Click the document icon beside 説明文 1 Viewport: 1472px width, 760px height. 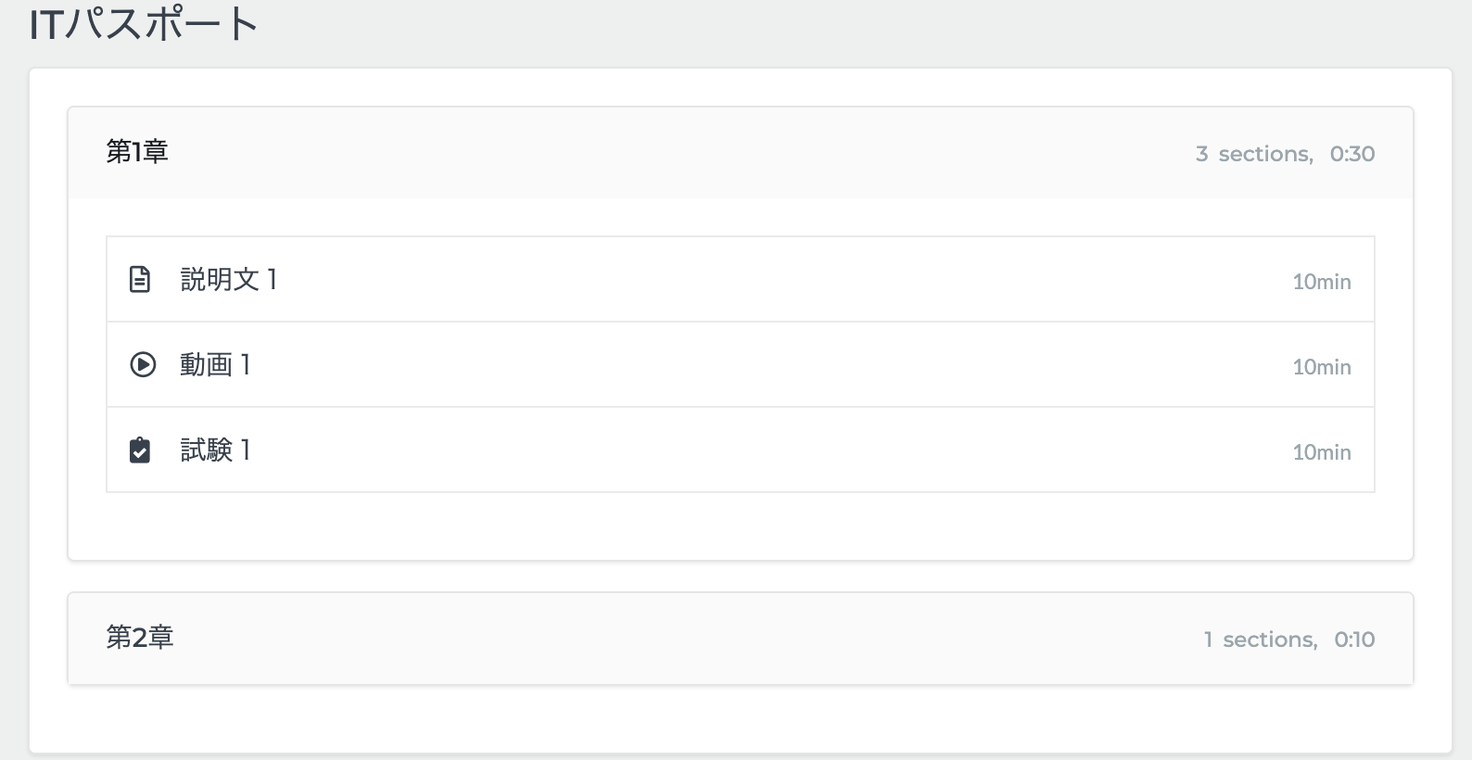point(140,279)
